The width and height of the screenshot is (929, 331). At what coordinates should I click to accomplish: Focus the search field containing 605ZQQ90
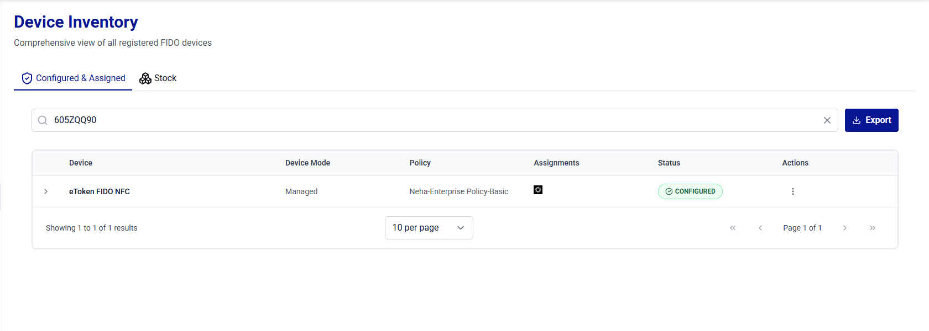click(x=434, y=120)
